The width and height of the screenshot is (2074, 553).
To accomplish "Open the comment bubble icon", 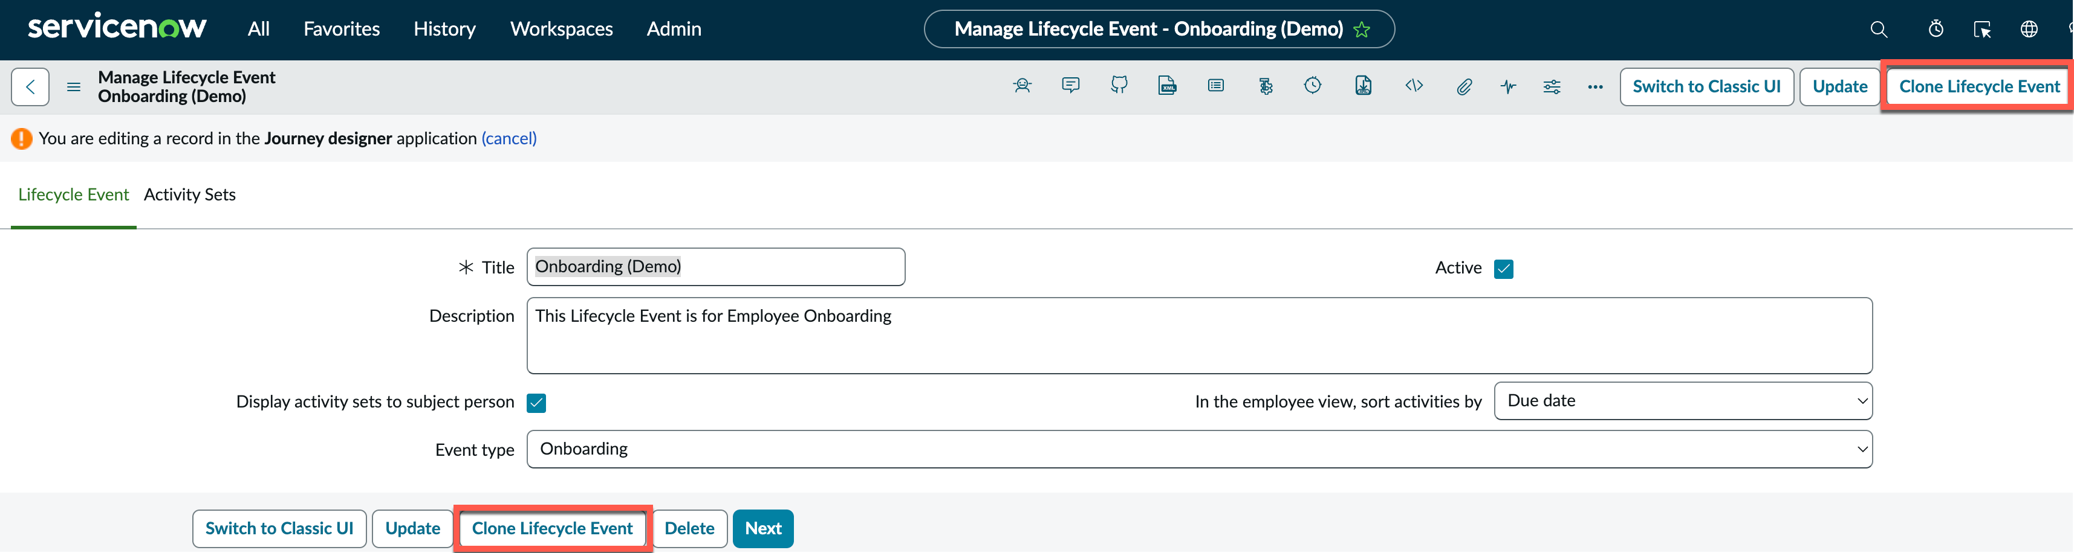I will pyautogui.click(x=1071, y=86).
